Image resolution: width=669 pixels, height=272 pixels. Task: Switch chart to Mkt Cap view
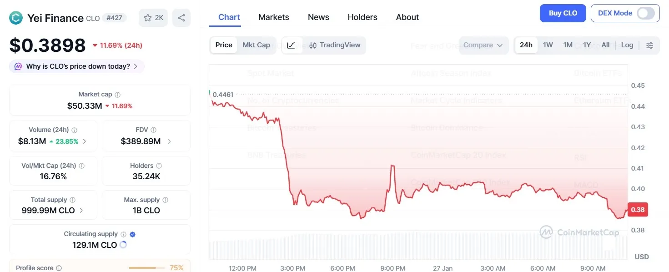click(256, 45)
